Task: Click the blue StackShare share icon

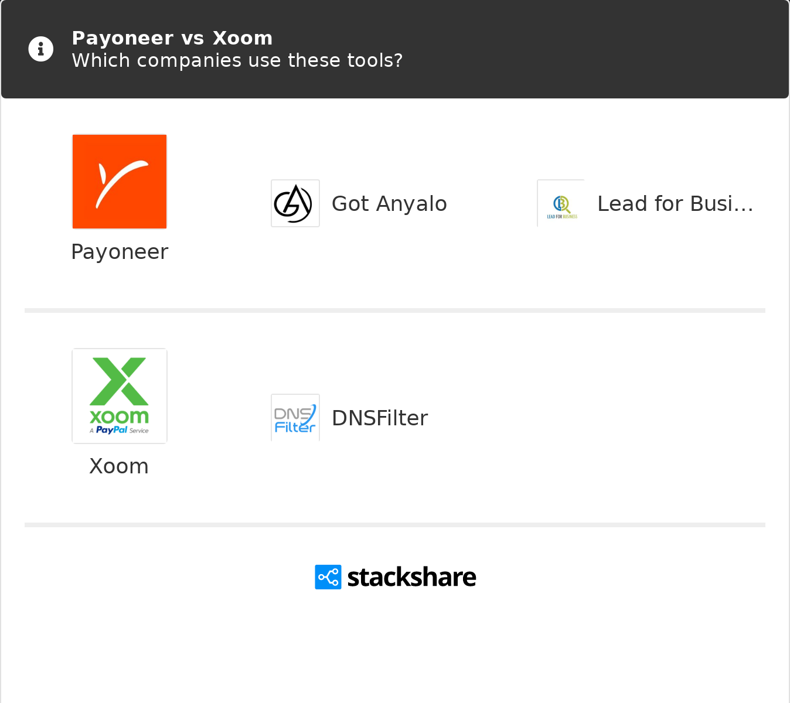Action: (328, 577)
